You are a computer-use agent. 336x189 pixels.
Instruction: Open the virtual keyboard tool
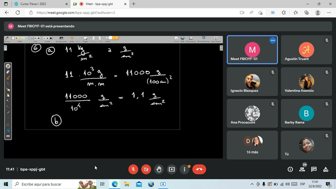(8, 136)
